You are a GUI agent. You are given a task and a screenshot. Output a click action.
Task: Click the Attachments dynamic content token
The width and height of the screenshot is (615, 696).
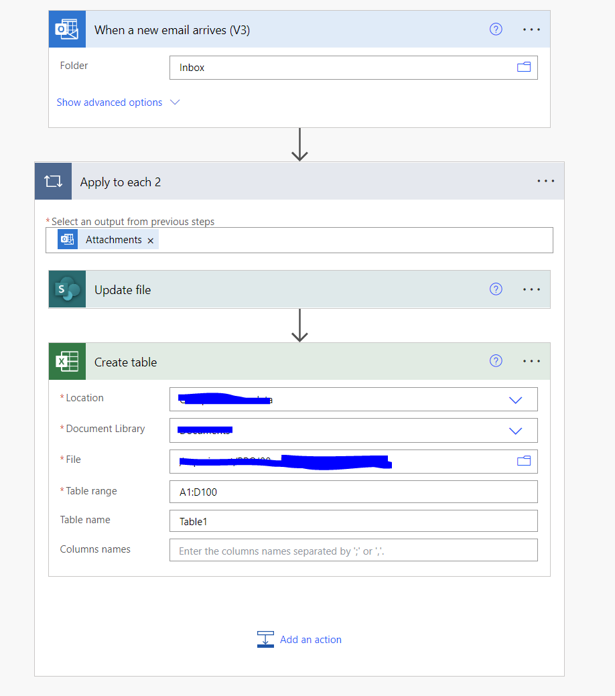[114, 239]
